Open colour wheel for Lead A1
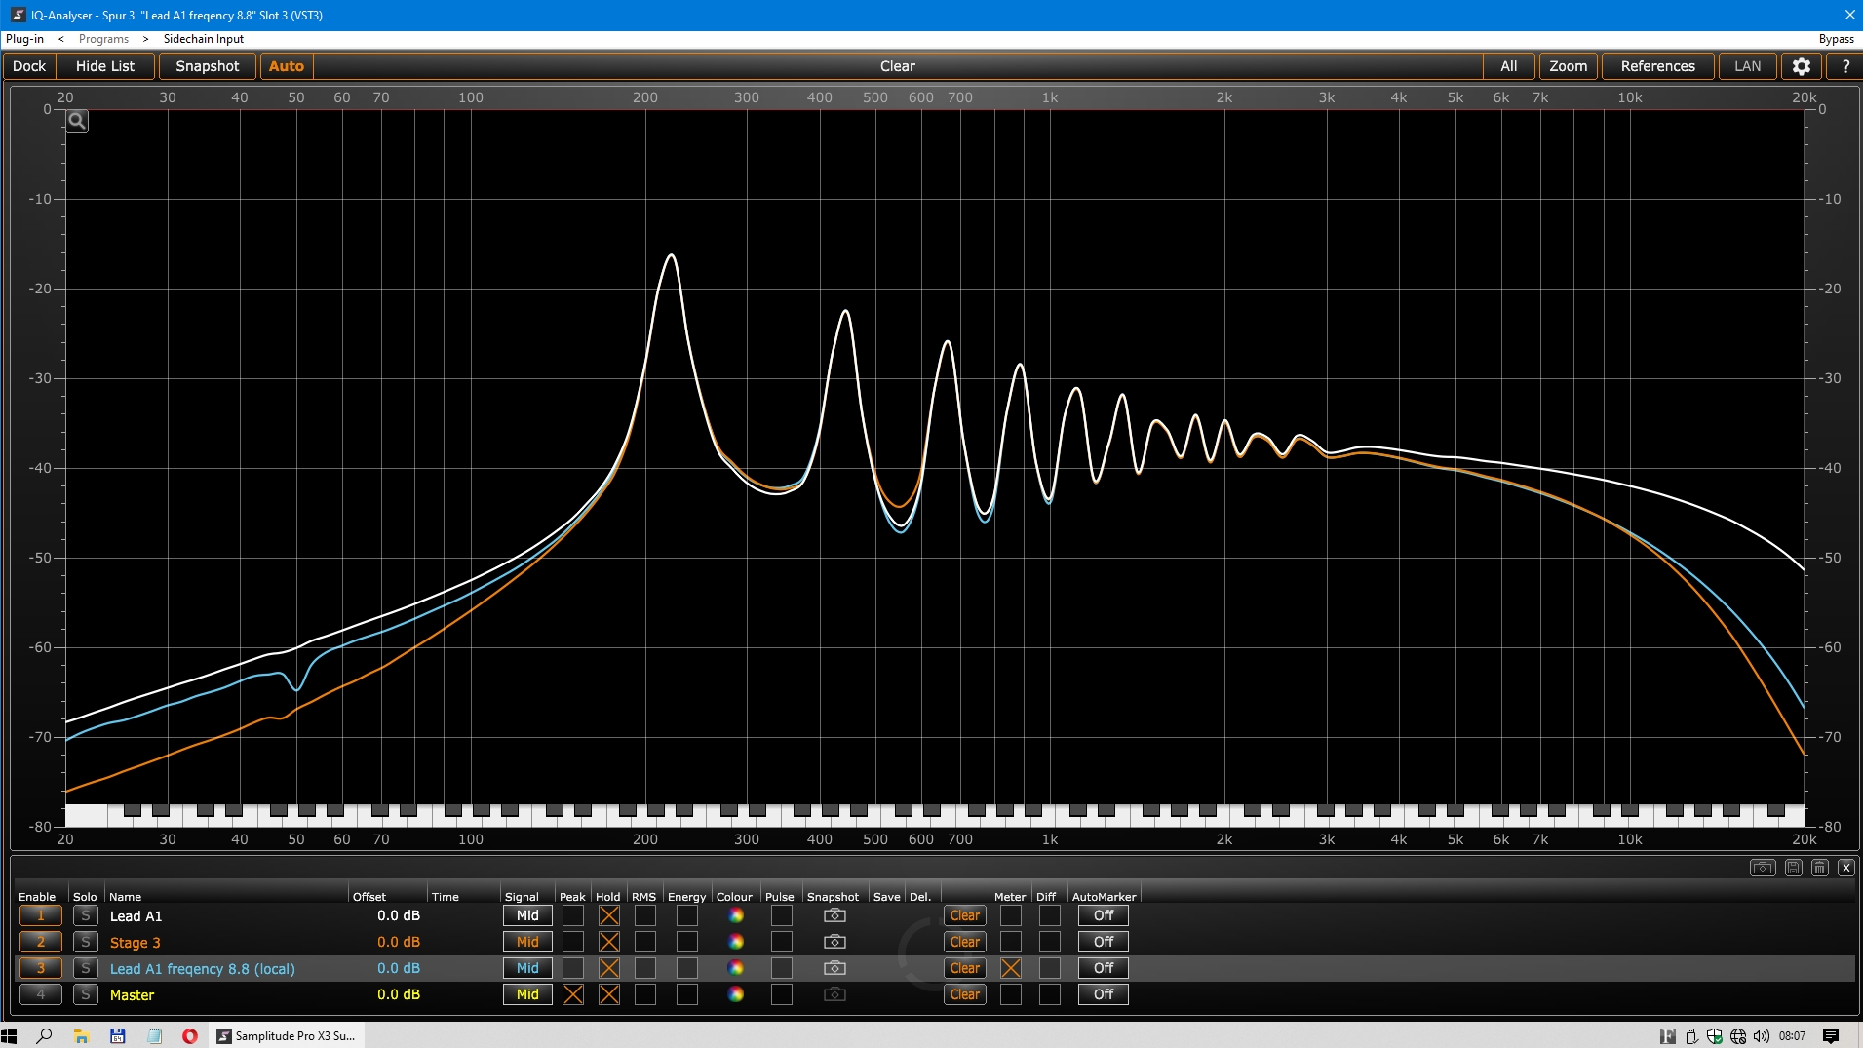 pos(736,915)
